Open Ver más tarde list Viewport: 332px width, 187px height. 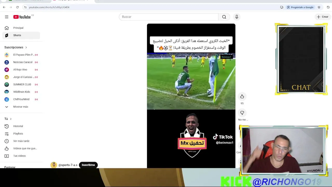point(21,141)
